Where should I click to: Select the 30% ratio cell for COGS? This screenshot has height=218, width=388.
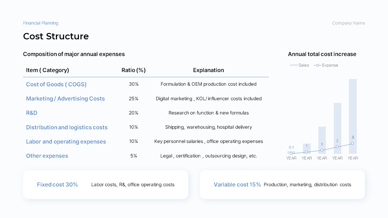point(134,84)
